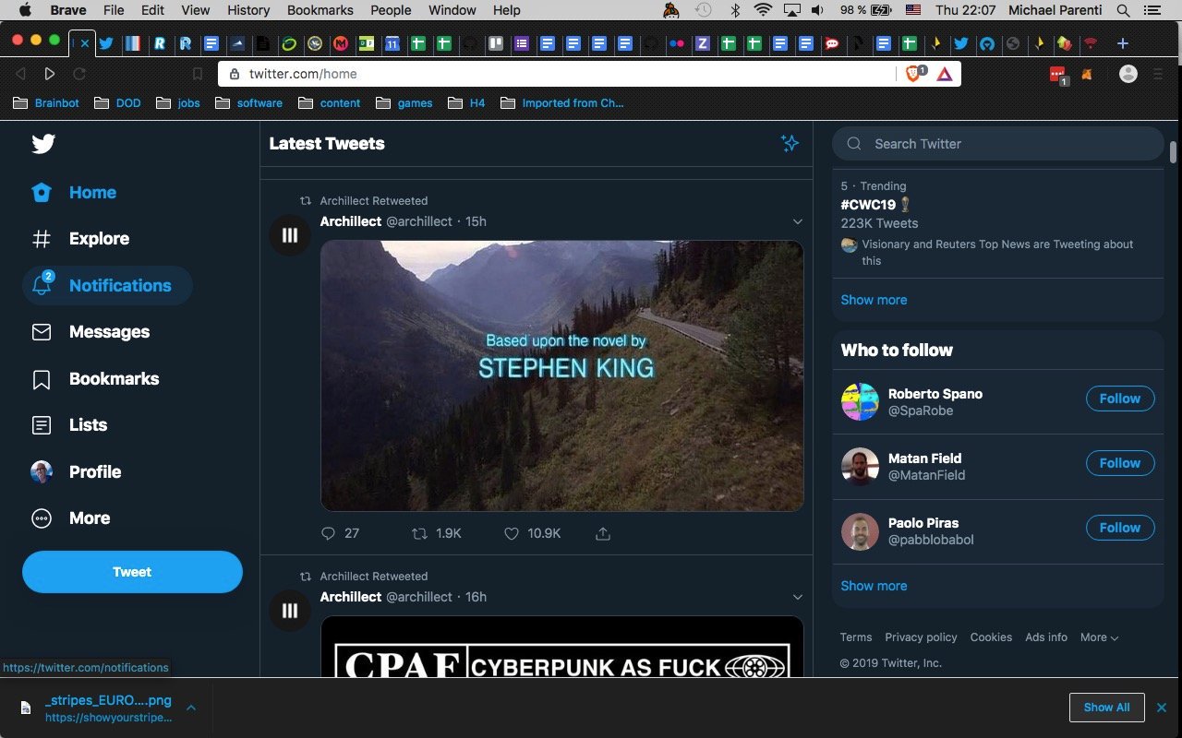Open download options caret for stripes png

pyautogui.click(x=190, y=708)
